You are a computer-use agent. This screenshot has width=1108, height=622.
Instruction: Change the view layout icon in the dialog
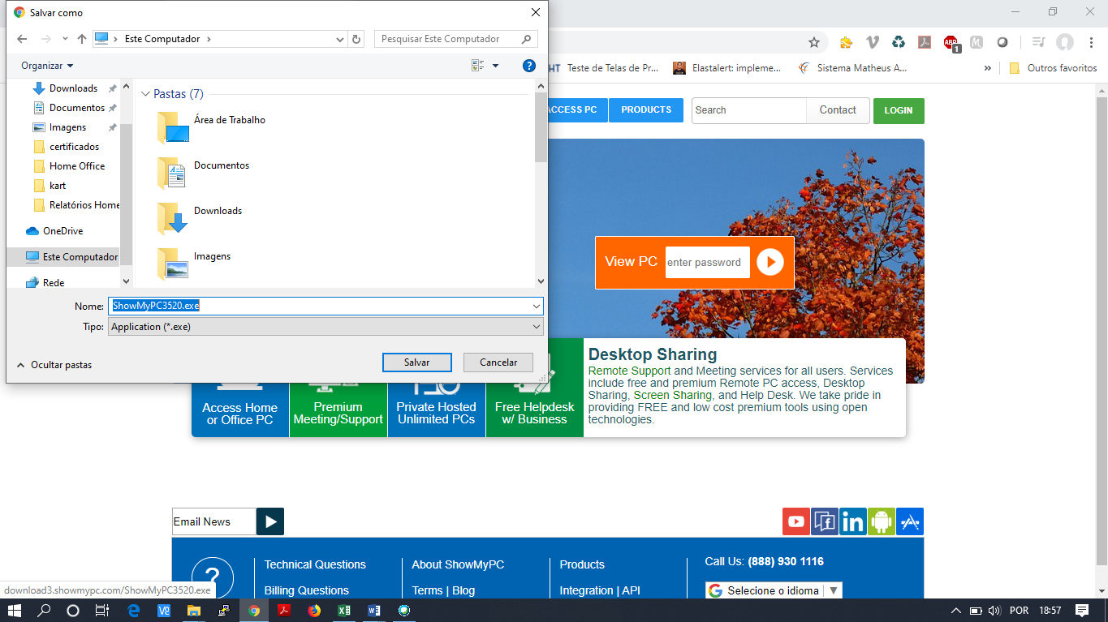point(477,66)
